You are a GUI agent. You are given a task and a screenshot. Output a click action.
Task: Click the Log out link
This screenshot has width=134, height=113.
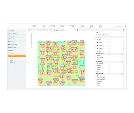tap(119, 26)
